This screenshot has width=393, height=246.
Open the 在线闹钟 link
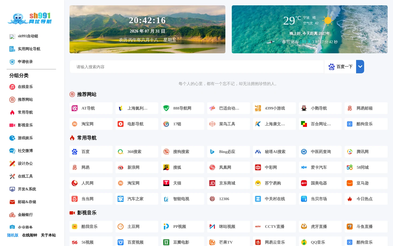click(30, 235)
